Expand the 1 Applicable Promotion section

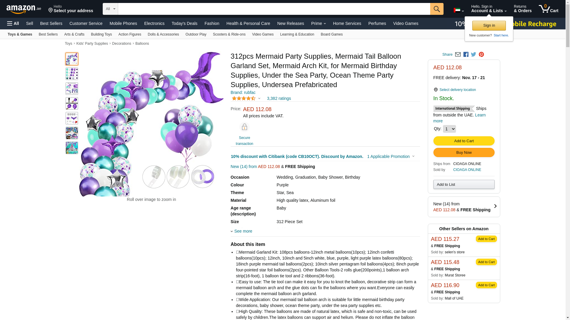(391, 156)
